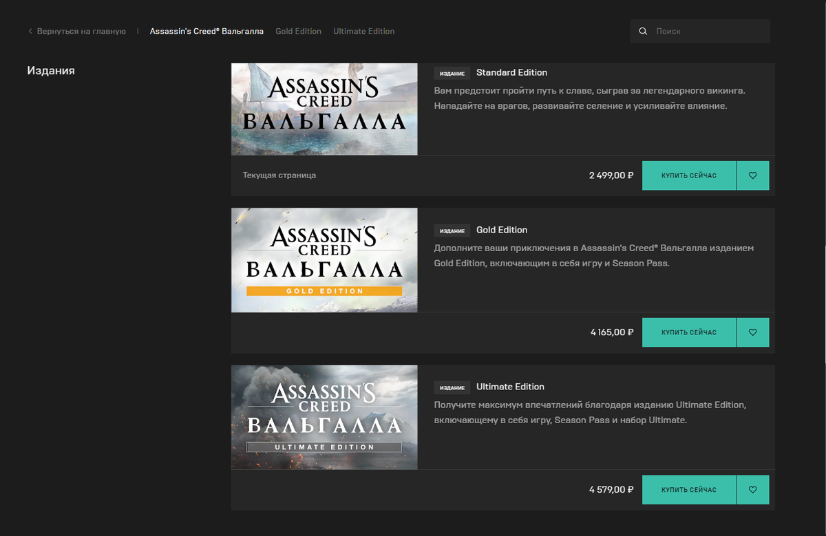This screenshot has height=536, width=826.
Task: Buy Ultimate Edition with Купить сейчас
Action: [x=689, y=490]
